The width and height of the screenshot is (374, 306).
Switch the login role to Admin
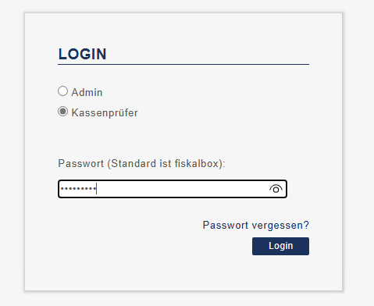coord(62,91)
